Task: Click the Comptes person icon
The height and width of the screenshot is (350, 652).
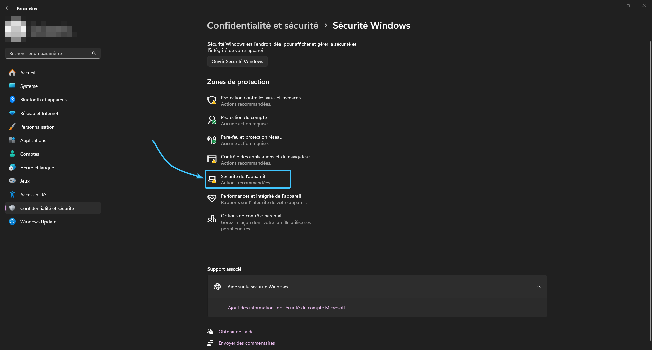Action: point(12,154)
